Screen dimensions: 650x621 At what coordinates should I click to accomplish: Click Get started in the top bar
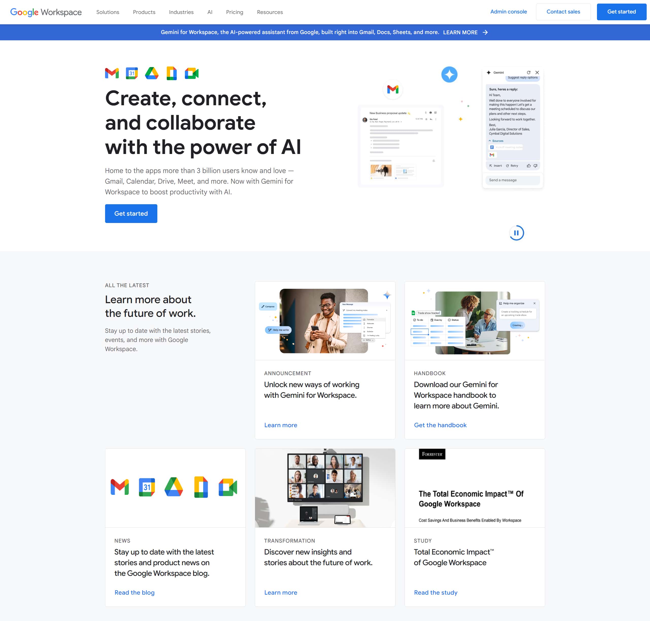(621, 12)
